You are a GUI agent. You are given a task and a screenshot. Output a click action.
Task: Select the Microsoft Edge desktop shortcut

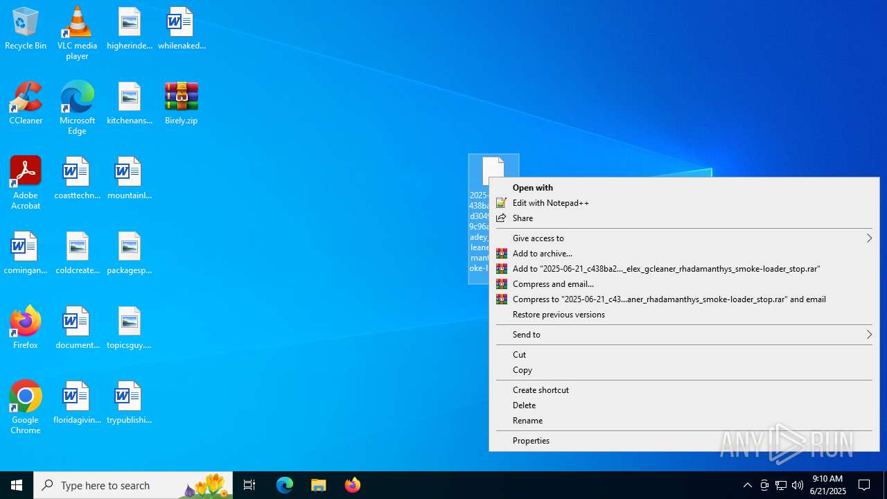[77, 107]
